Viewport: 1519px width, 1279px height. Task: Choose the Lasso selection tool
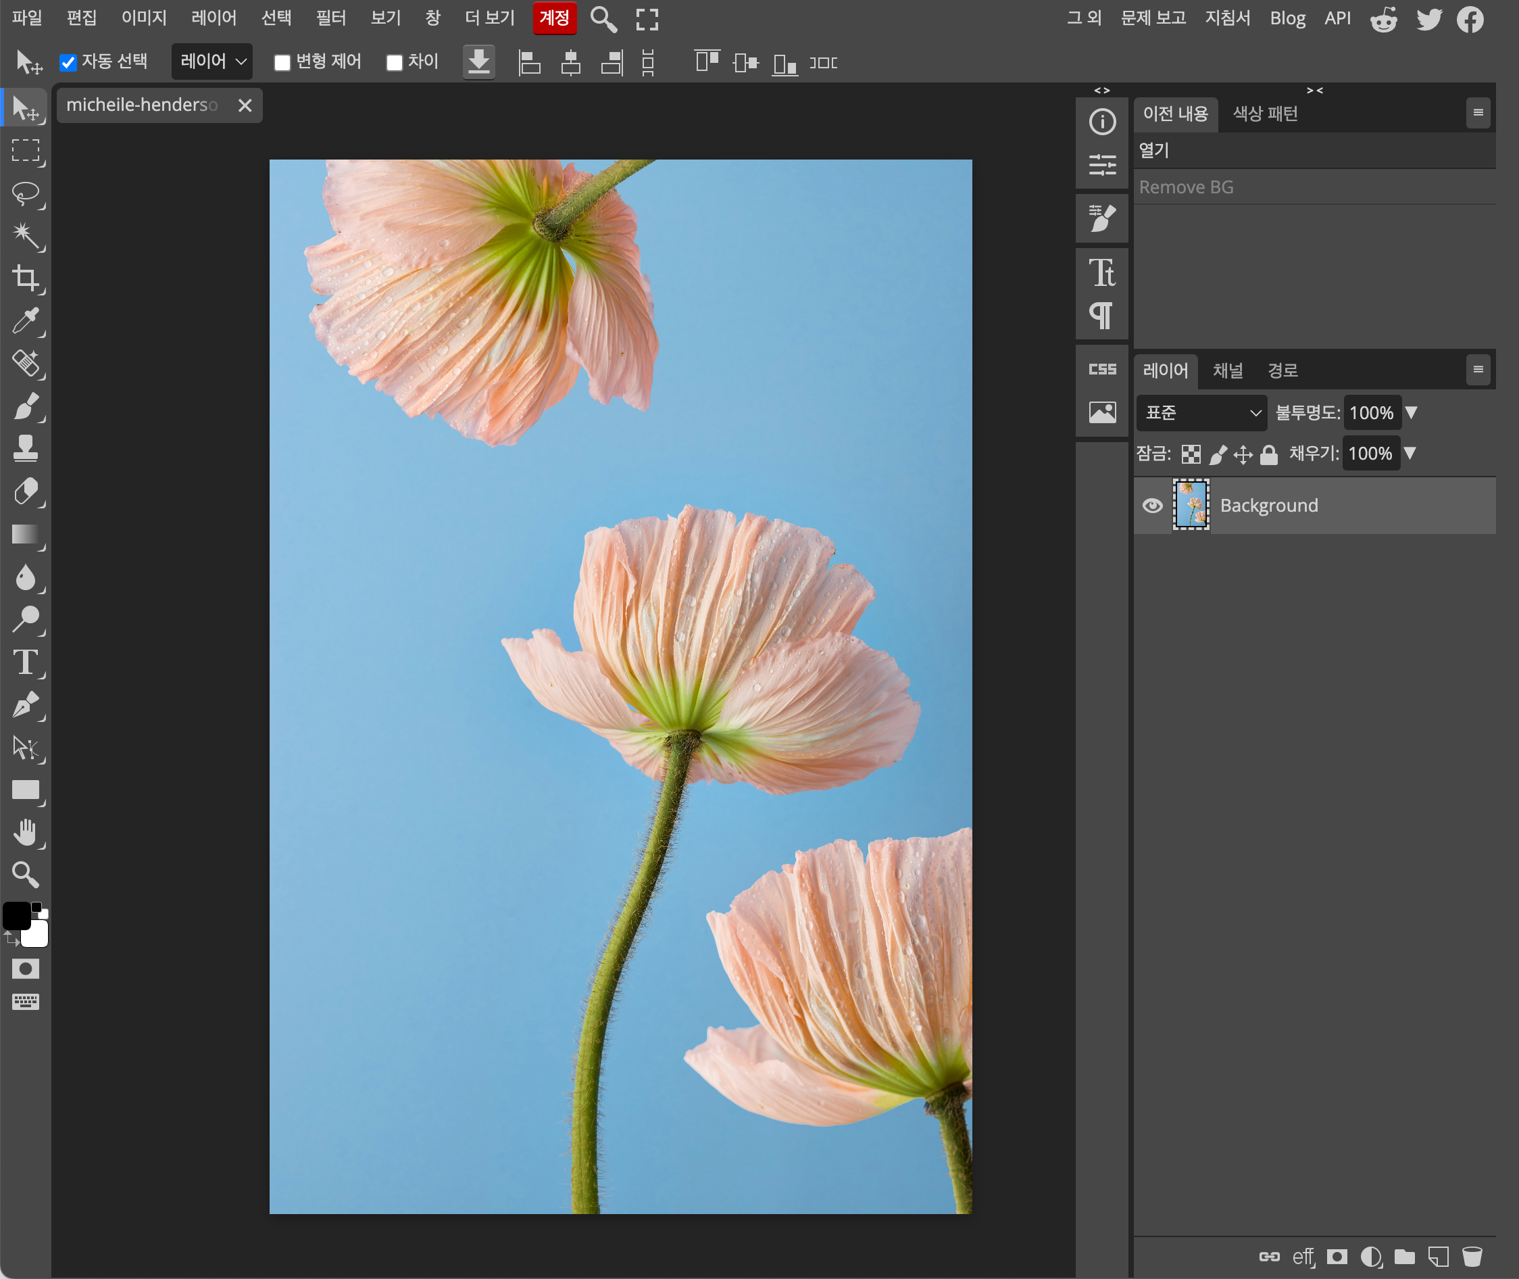coord(26,193)
